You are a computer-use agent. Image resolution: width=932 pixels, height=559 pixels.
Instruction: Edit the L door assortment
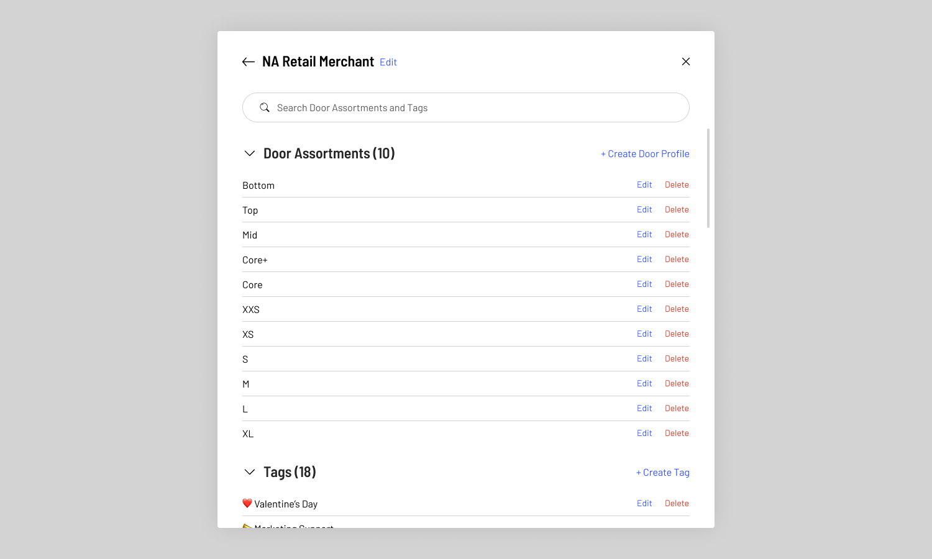[x=644, y=408]
